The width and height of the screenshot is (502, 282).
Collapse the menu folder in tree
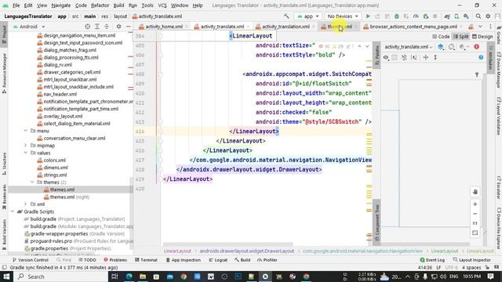[26, 131]
